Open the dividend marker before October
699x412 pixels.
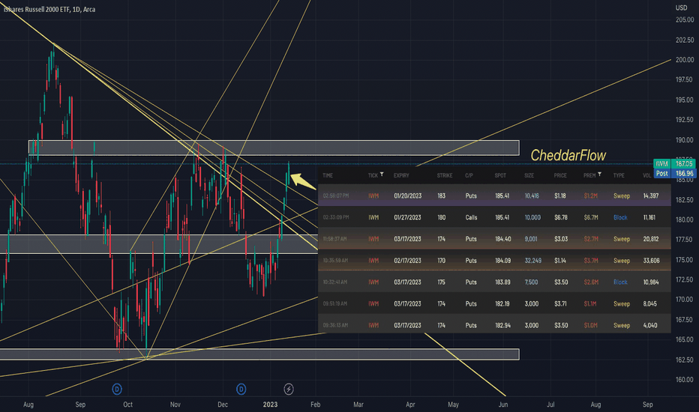pos(117,390)
